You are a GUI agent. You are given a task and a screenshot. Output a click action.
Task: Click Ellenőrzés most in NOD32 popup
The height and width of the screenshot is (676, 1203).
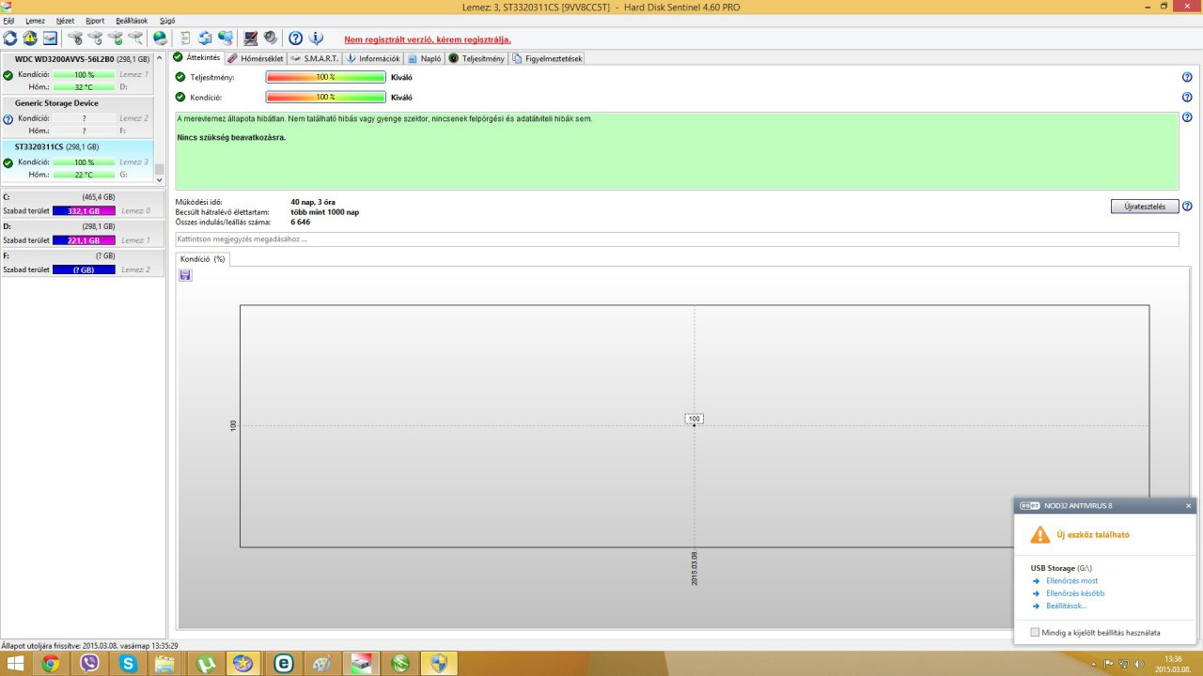[1071, 581]
